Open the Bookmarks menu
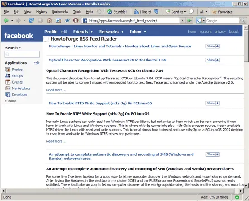The width and height of the screenshot is (249, 201). (x=60, y=12)
